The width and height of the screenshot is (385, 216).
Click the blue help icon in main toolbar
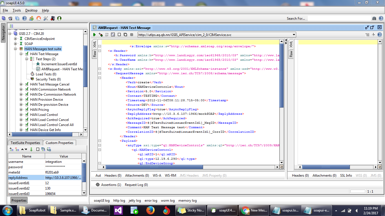tap(25, 18)
